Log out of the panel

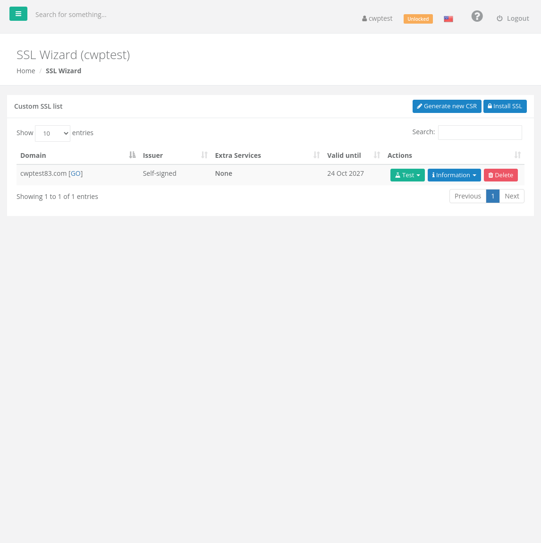[513, 18]
